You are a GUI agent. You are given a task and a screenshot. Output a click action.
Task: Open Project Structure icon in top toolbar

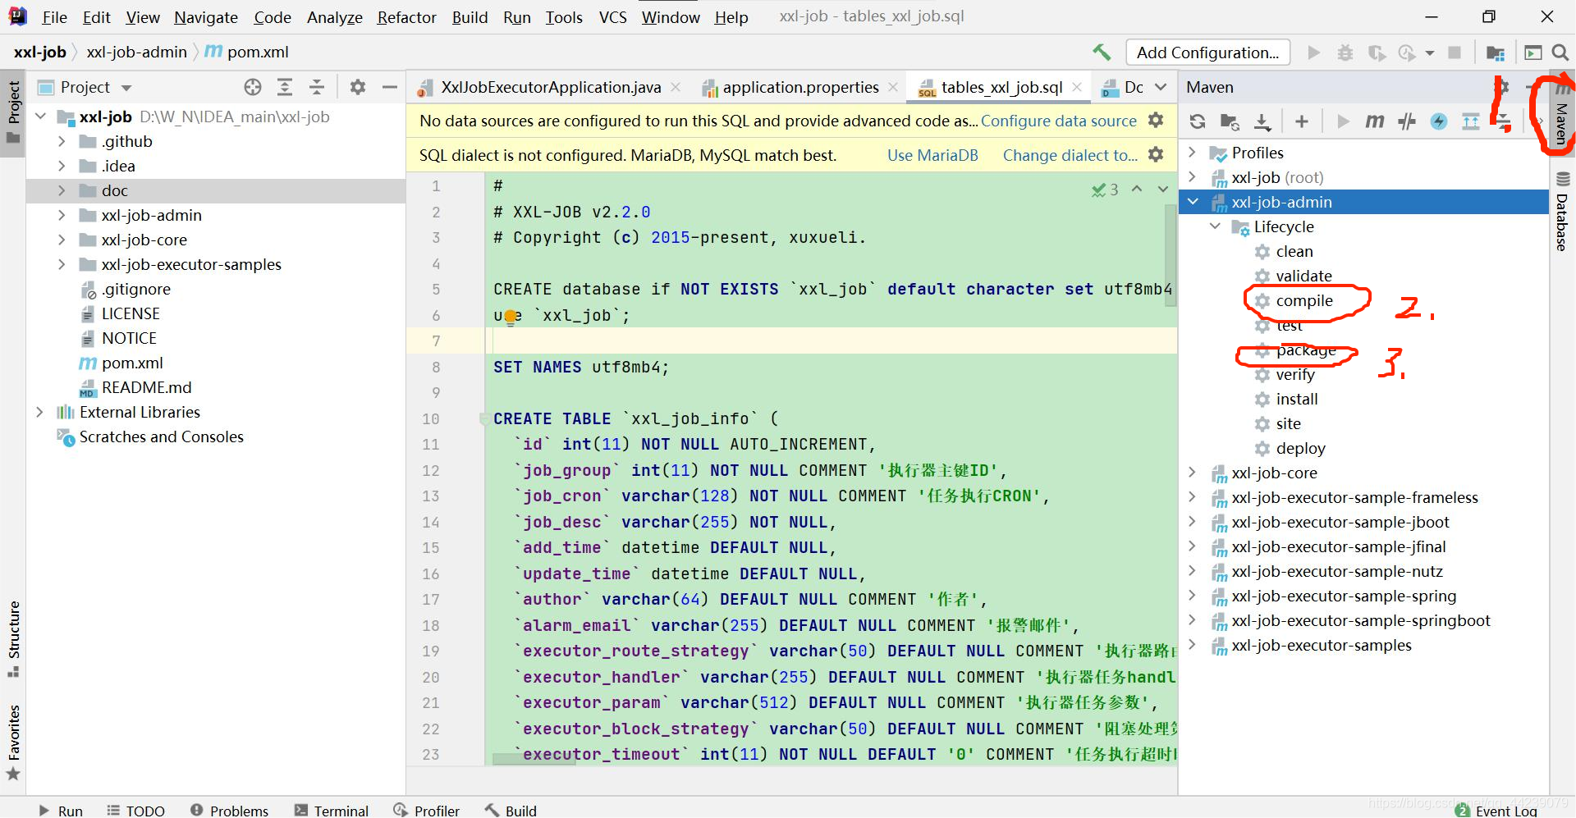[x=1496, y=53]
